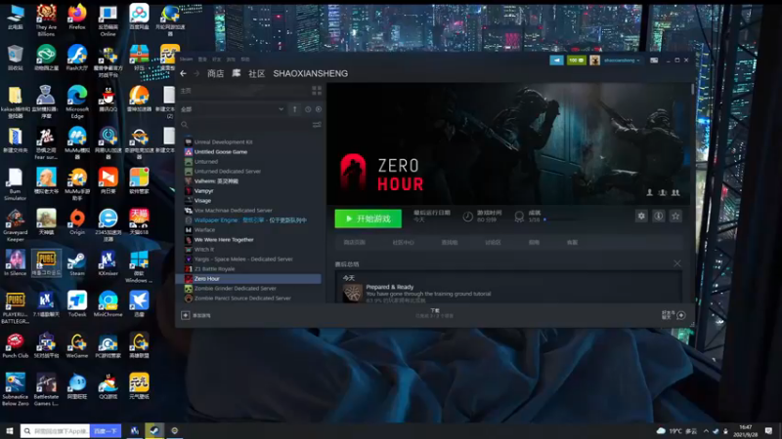Image resolution: width=782 pixels, height=439 pixels.
Task: Open the 商店 store section
Action: tap(215, 74)
